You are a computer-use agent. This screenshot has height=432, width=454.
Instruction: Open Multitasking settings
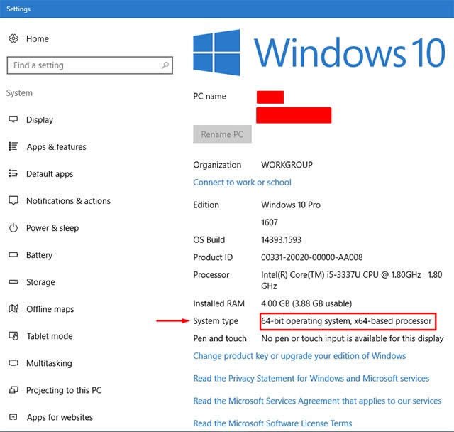click(49, 363)
